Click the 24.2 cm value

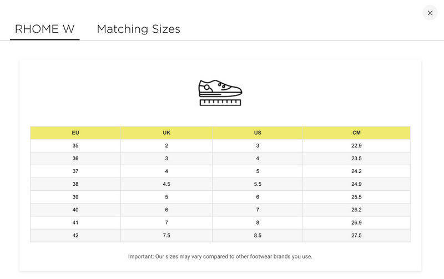click(x=356, y=171)
